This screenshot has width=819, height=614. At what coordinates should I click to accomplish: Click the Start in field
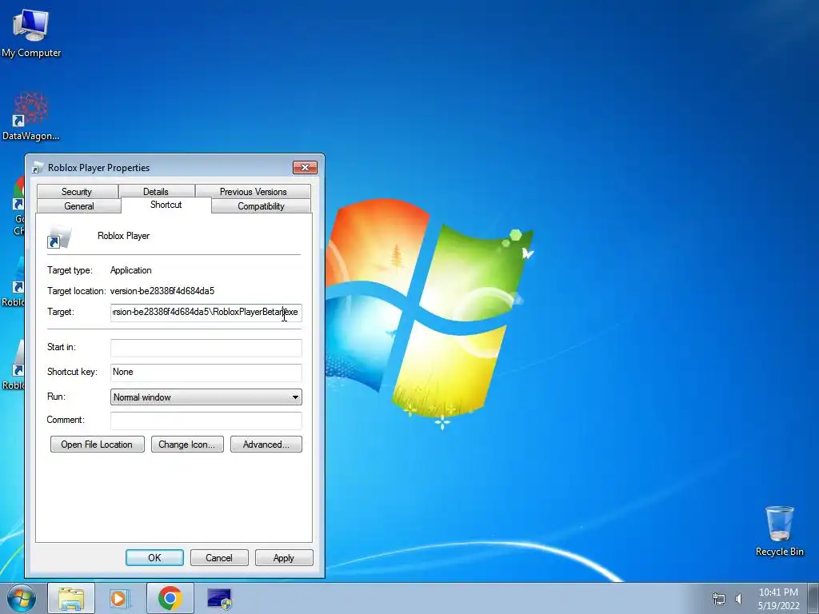206,348
